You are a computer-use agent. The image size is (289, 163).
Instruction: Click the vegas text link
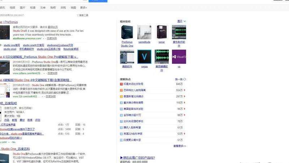coord(144,67)
